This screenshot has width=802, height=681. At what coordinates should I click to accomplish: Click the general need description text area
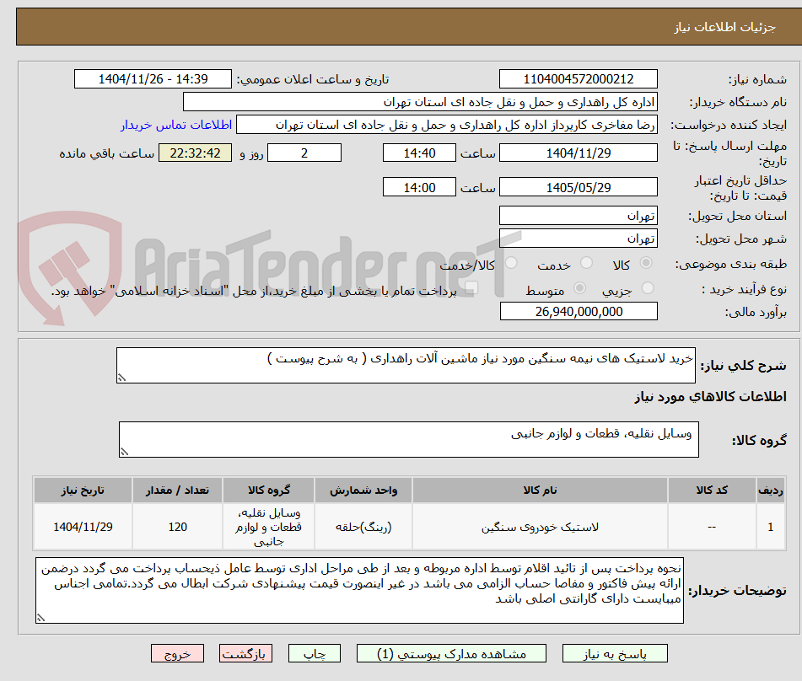(x=406, y=366)
